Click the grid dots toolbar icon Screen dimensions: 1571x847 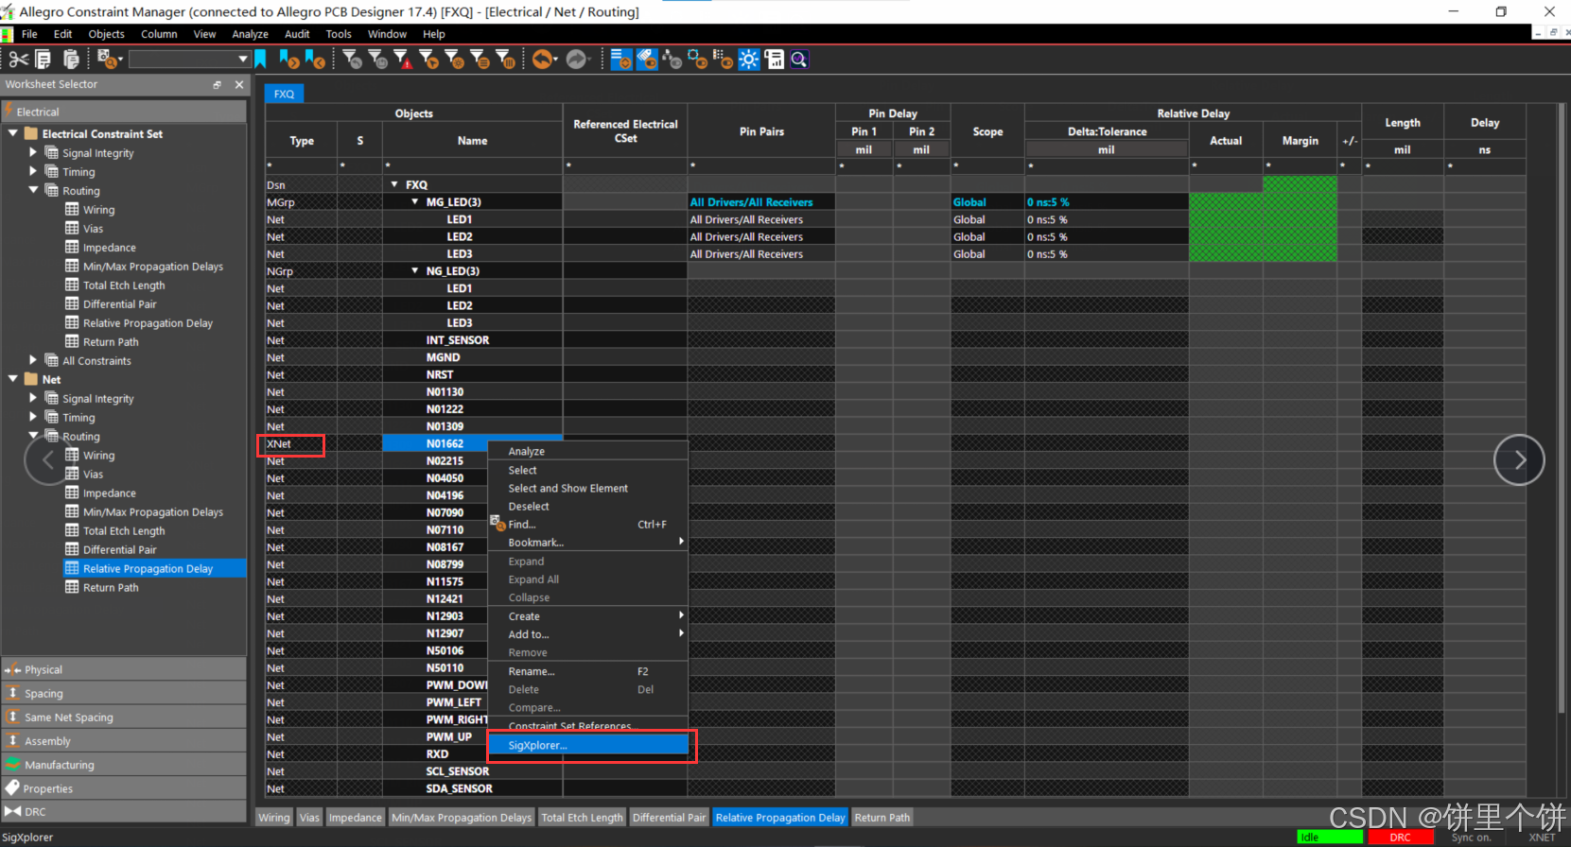tap(723, 60)
